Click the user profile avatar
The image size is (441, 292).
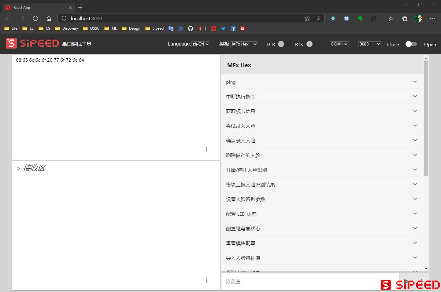(x=418, y=18)
